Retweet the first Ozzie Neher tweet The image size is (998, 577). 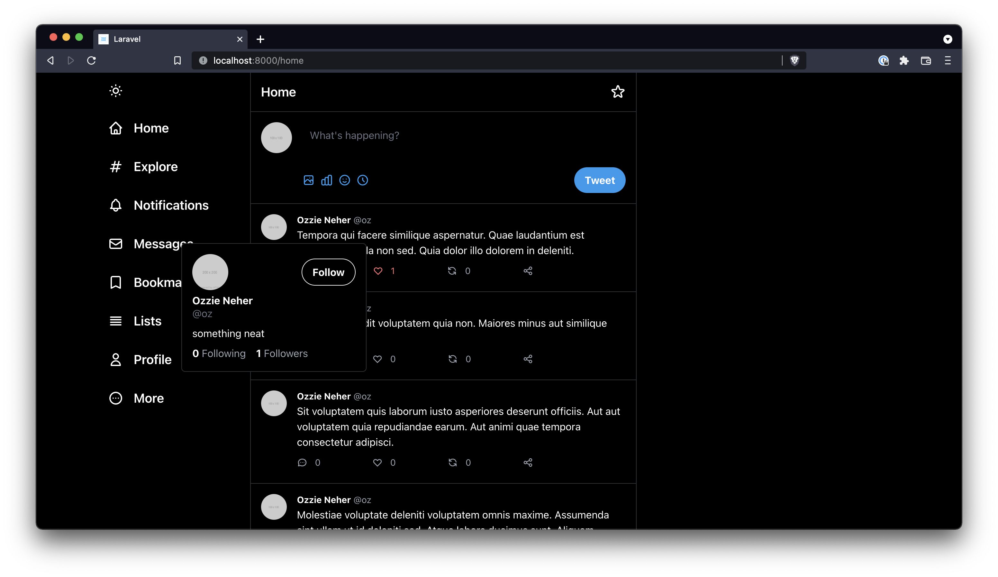[452, 271]
